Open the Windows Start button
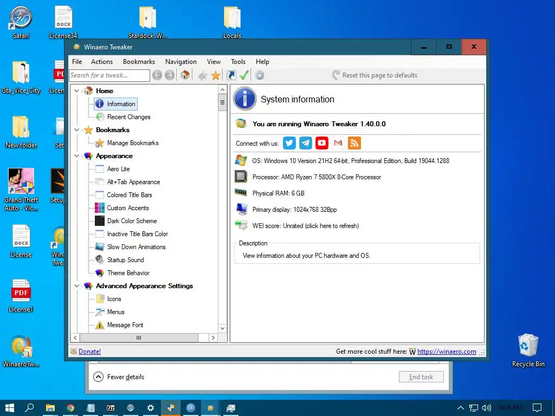555x416 pixels. 10,408
